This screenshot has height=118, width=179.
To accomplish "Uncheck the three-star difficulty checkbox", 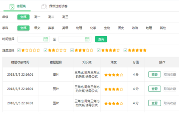I will (72, 50).
